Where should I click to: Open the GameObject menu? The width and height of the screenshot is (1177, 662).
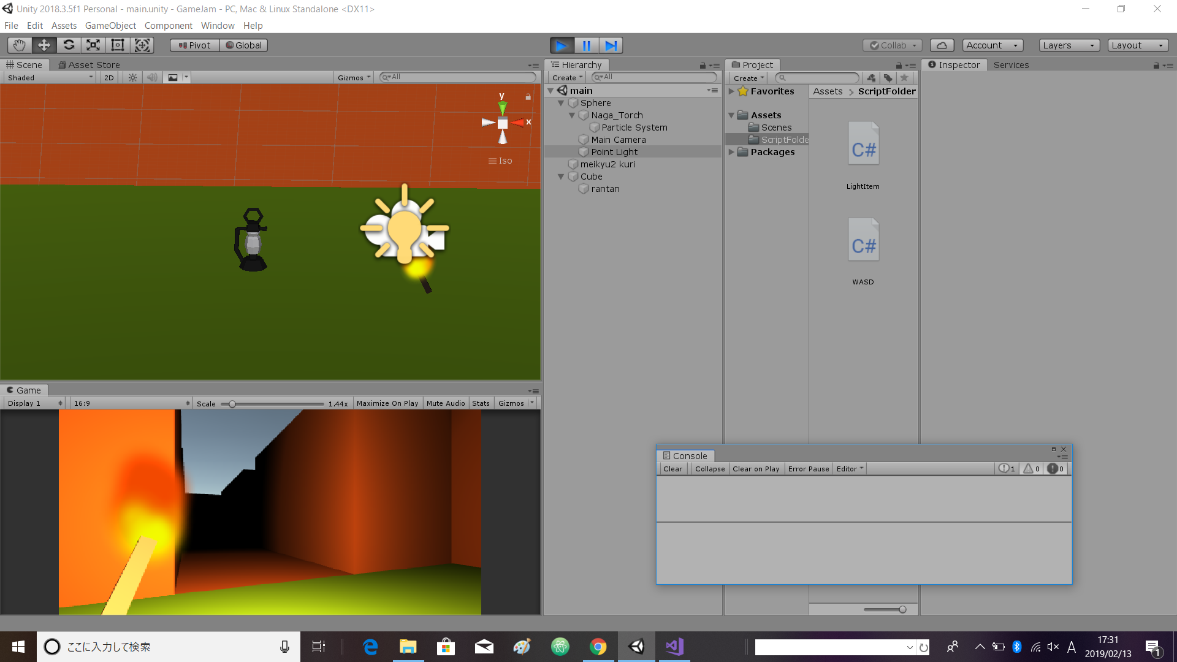pos(110,26)
